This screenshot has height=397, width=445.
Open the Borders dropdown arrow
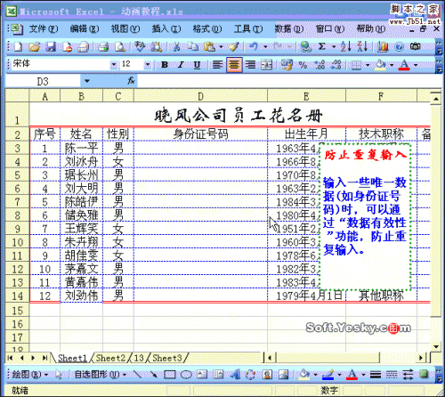[x=368, y=65]
